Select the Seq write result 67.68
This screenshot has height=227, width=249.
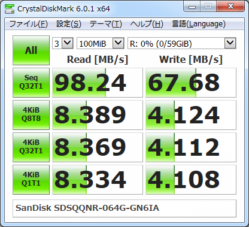(191, 83)
